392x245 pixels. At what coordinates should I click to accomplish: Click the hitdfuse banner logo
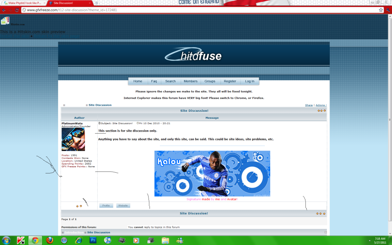193,54
